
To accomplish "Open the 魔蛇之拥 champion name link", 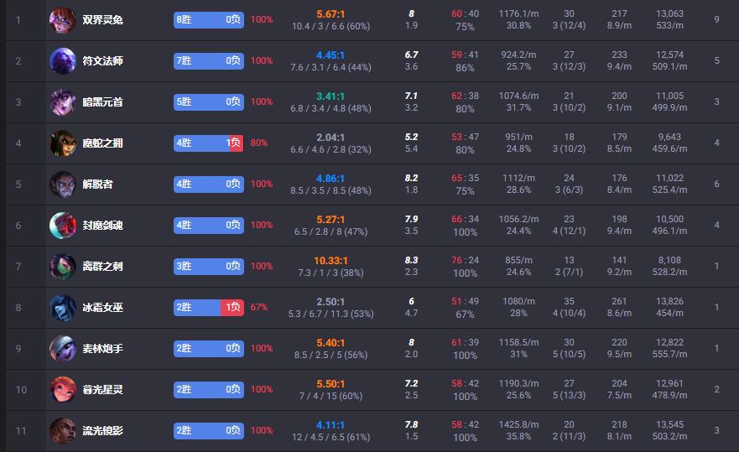I will point(102,143).
